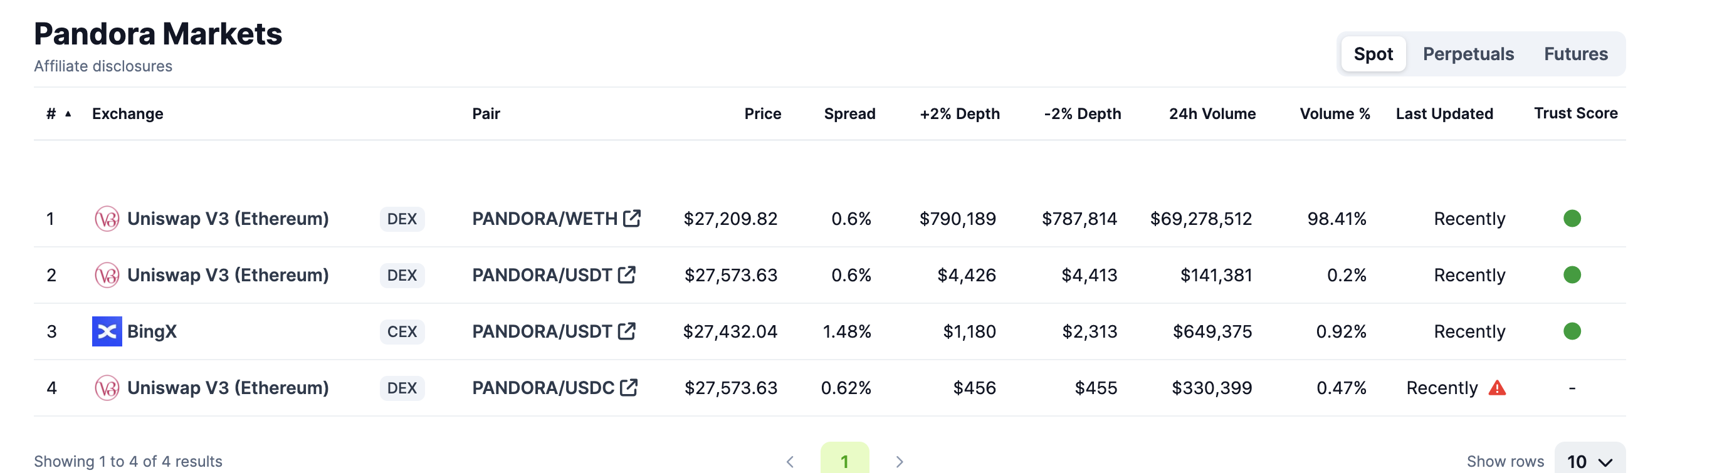This screenshot has width=1712, height=473.
Task: Switch to the Futures tab
Action: (1575, 54)
